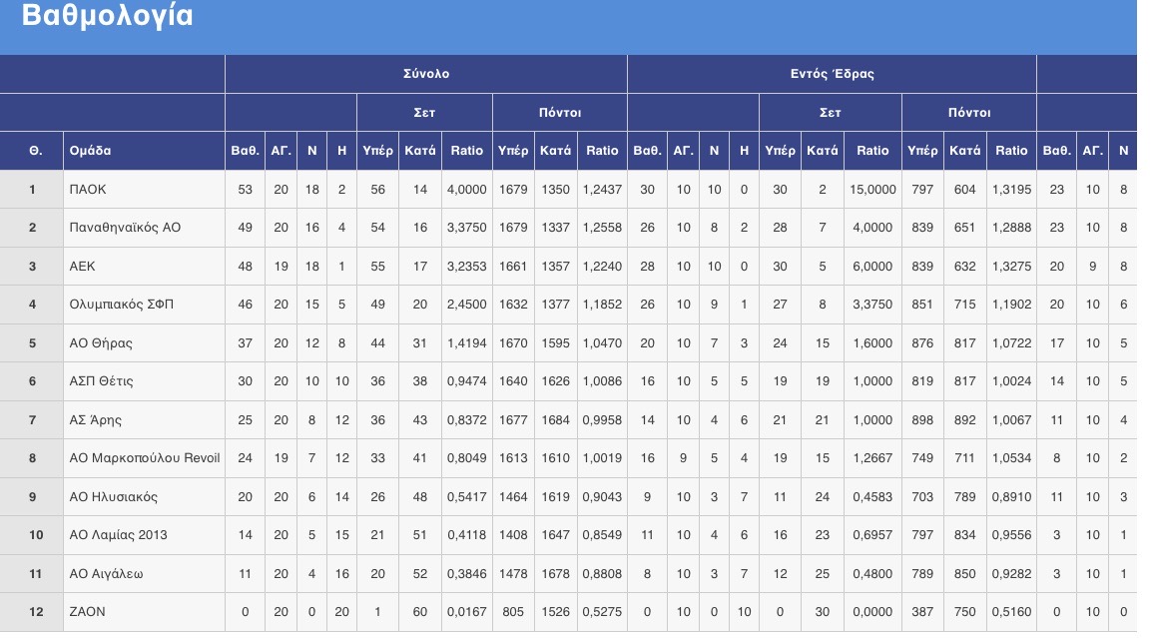Screen dimensions: 1154x638
Task: Click the Σετ subheader under Εντός Έδρας
Action: (x=831, y=113)
